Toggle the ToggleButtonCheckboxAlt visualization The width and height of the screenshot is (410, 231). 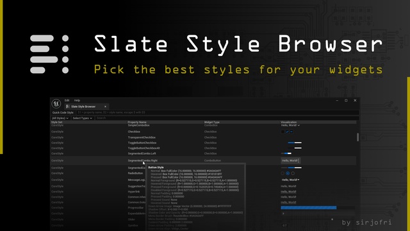point(295,148)
